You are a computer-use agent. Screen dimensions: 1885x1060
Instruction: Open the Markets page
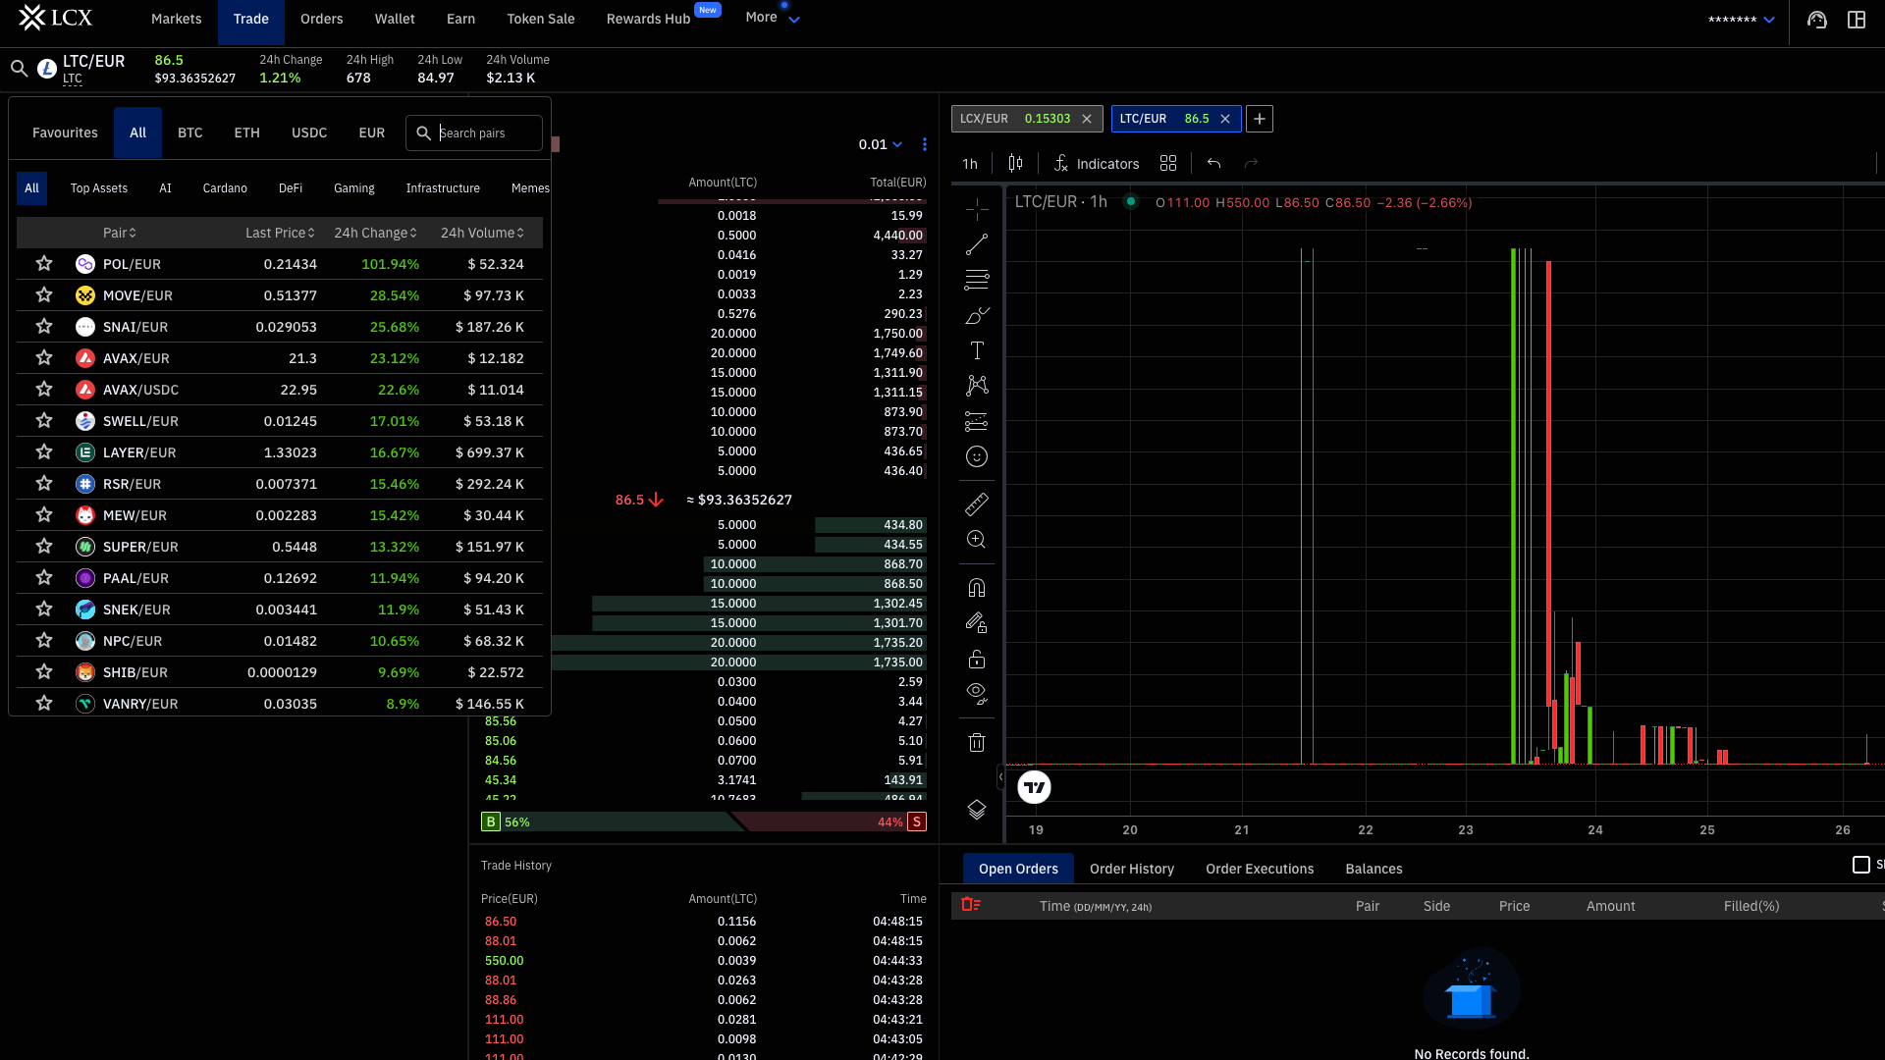176,19
